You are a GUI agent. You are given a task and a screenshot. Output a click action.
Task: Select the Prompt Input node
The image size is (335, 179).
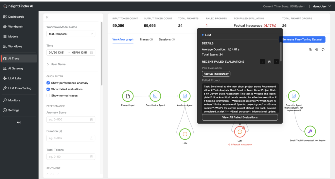click(128, 96)
